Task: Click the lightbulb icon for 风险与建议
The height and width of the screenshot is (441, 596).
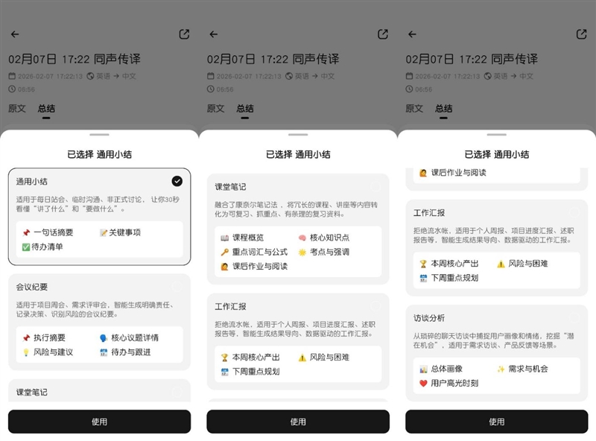Action: tap(25, 352)
